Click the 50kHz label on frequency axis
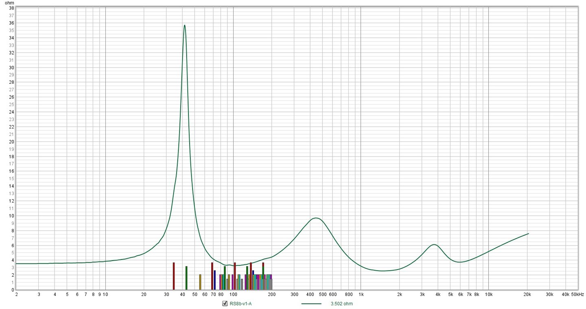The height and width of the screenshot is (309, 586). coord(577,294)
